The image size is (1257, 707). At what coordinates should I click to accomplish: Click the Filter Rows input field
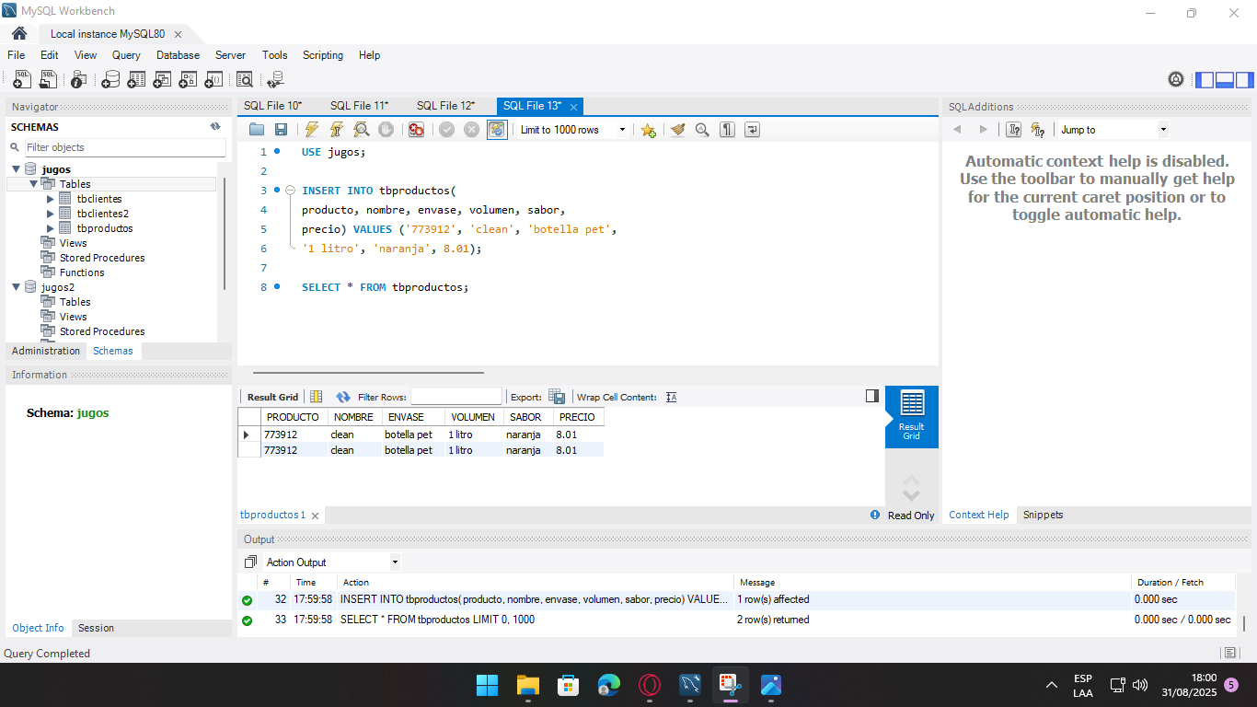click(x=456, y=397)
